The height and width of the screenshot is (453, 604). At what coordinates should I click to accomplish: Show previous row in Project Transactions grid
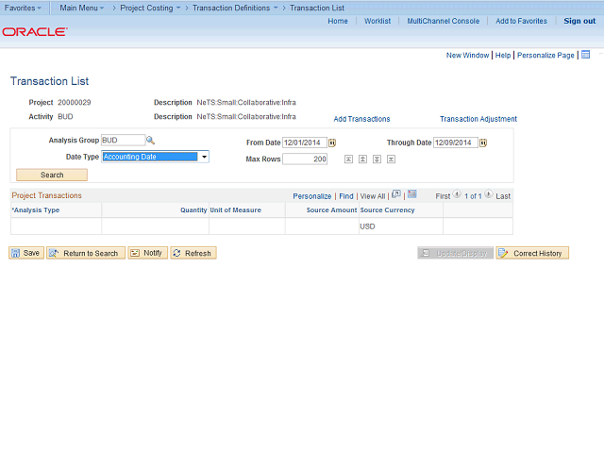click(x=457, y=194)
